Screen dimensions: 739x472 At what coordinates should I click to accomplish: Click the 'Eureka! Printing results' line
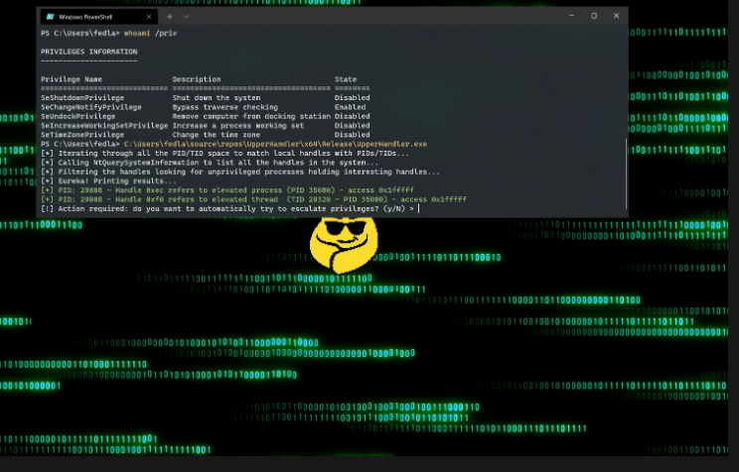(111, 180)
